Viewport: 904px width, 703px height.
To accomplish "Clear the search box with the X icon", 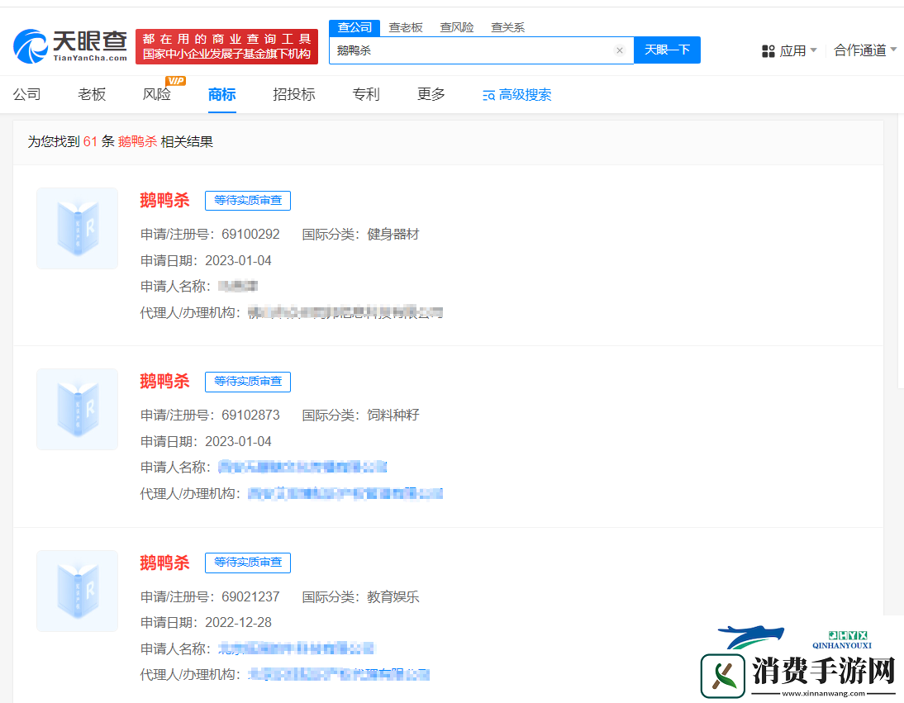I will point(620,50).
